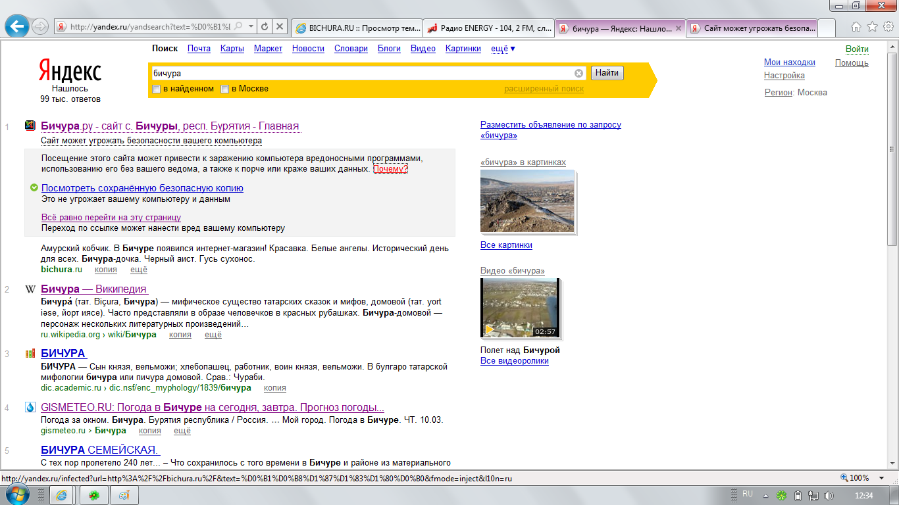The height and width of the screenshot is (505, 899).
Task: Open копия link for bichura.ru result
Action: click(106, 270)
